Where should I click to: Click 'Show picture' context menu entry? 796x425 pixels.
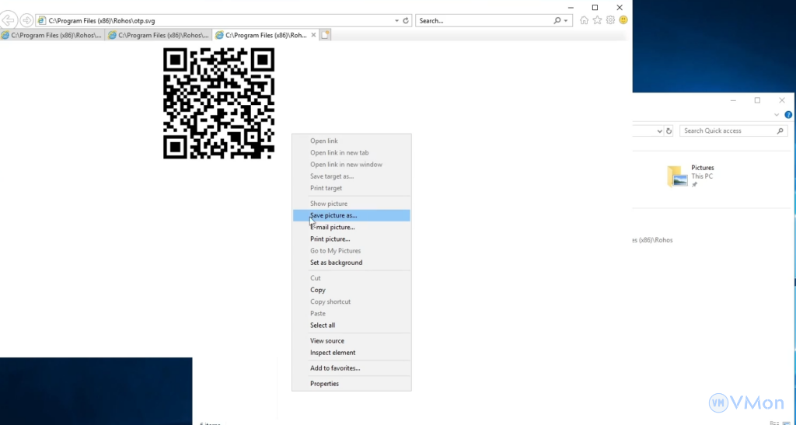[x=351, y=204]
